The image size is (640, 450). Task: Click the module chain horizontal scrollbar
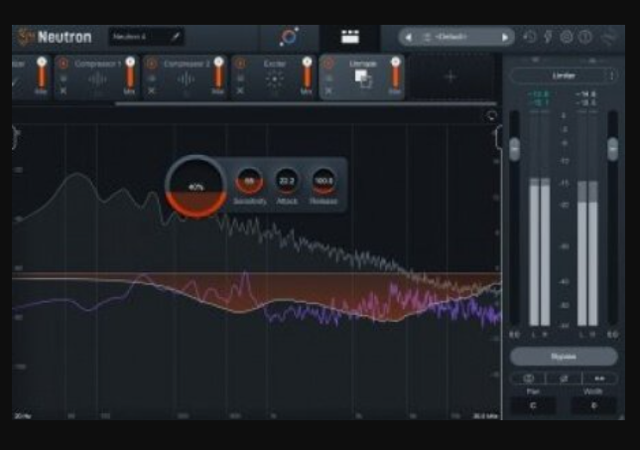307,104
